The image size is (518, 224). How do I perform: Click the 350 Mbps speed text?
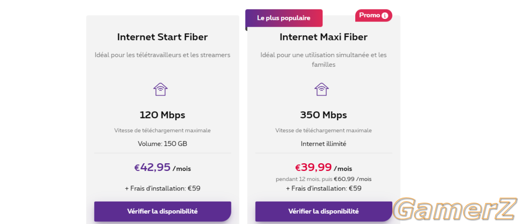coord(324,115)
